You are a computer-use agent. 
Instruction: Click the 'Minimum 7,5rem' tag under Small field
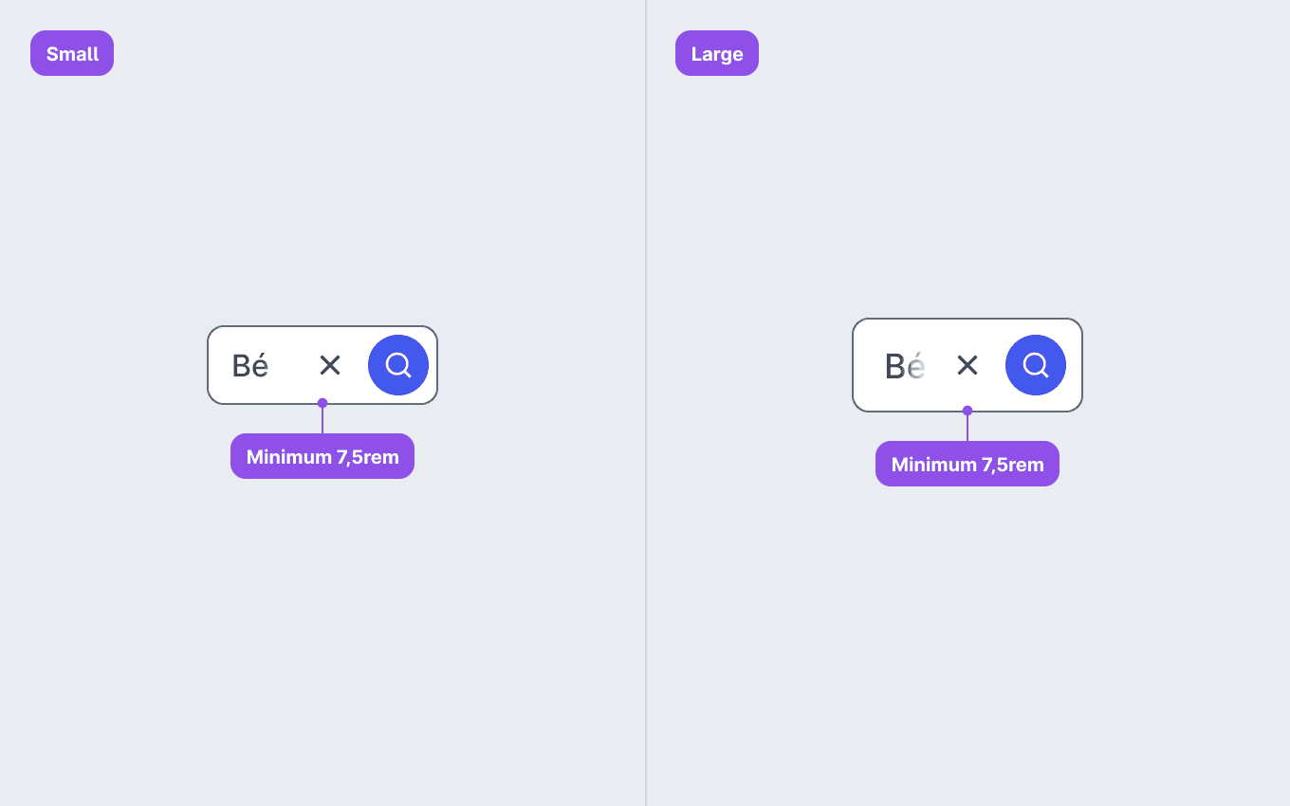point(322,456)
